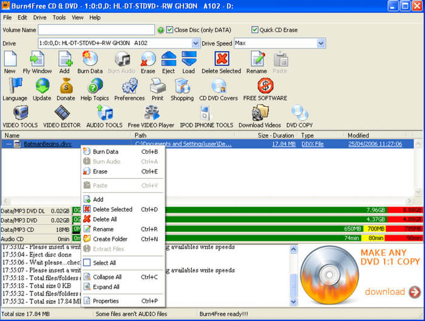The image size is (425, 321).
Task: Open VIDEO TOOLS camcorder icon
Action: (20, 112)
